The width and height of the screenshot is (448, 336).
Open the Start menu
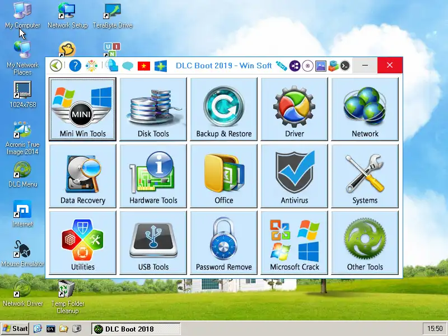click(15, 329)
